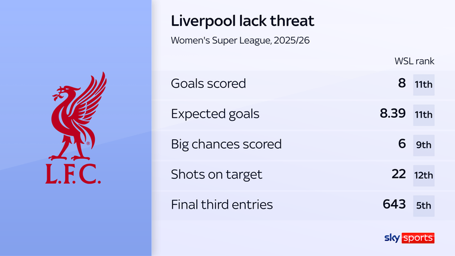The image size is (455, 256).
Task: Click the 12th rank badge
Action: tap(424, 175)
